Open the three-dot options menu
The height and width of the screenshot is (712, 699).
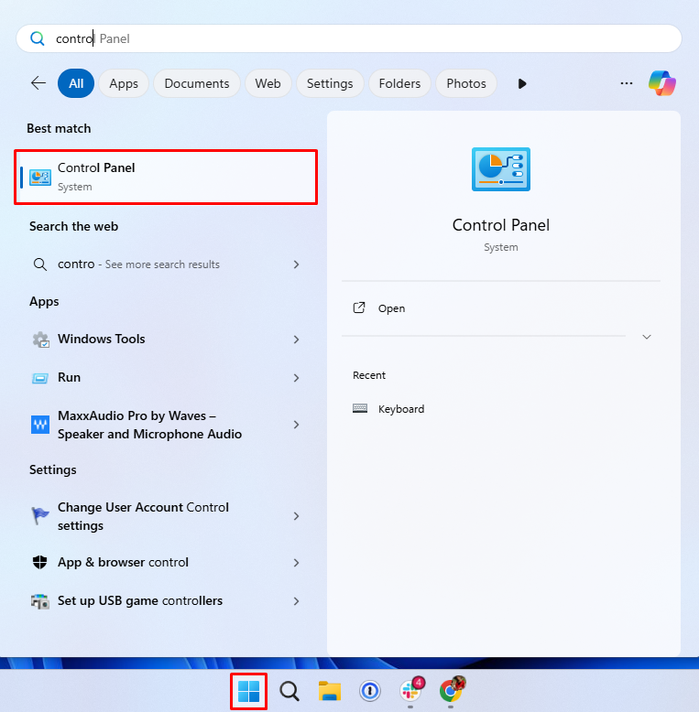627,83
